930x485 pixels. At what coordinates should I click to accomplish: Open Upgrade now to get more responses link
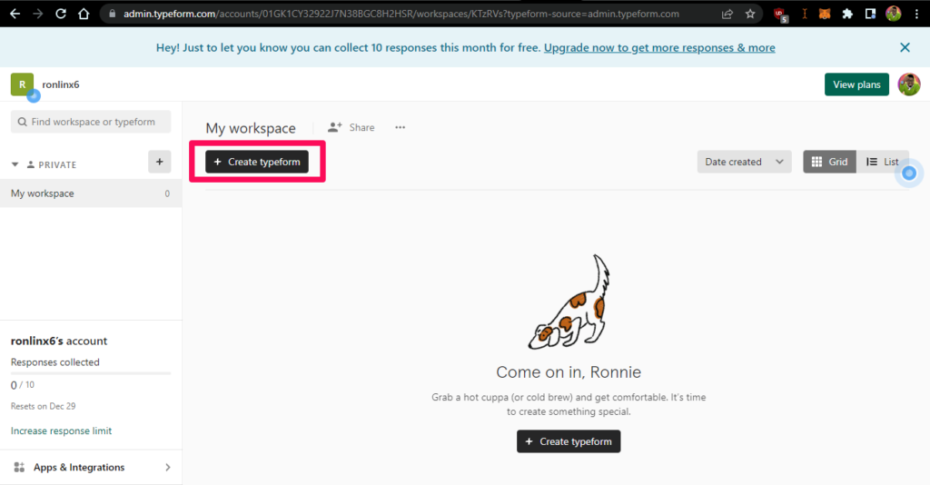pos(659,47)
